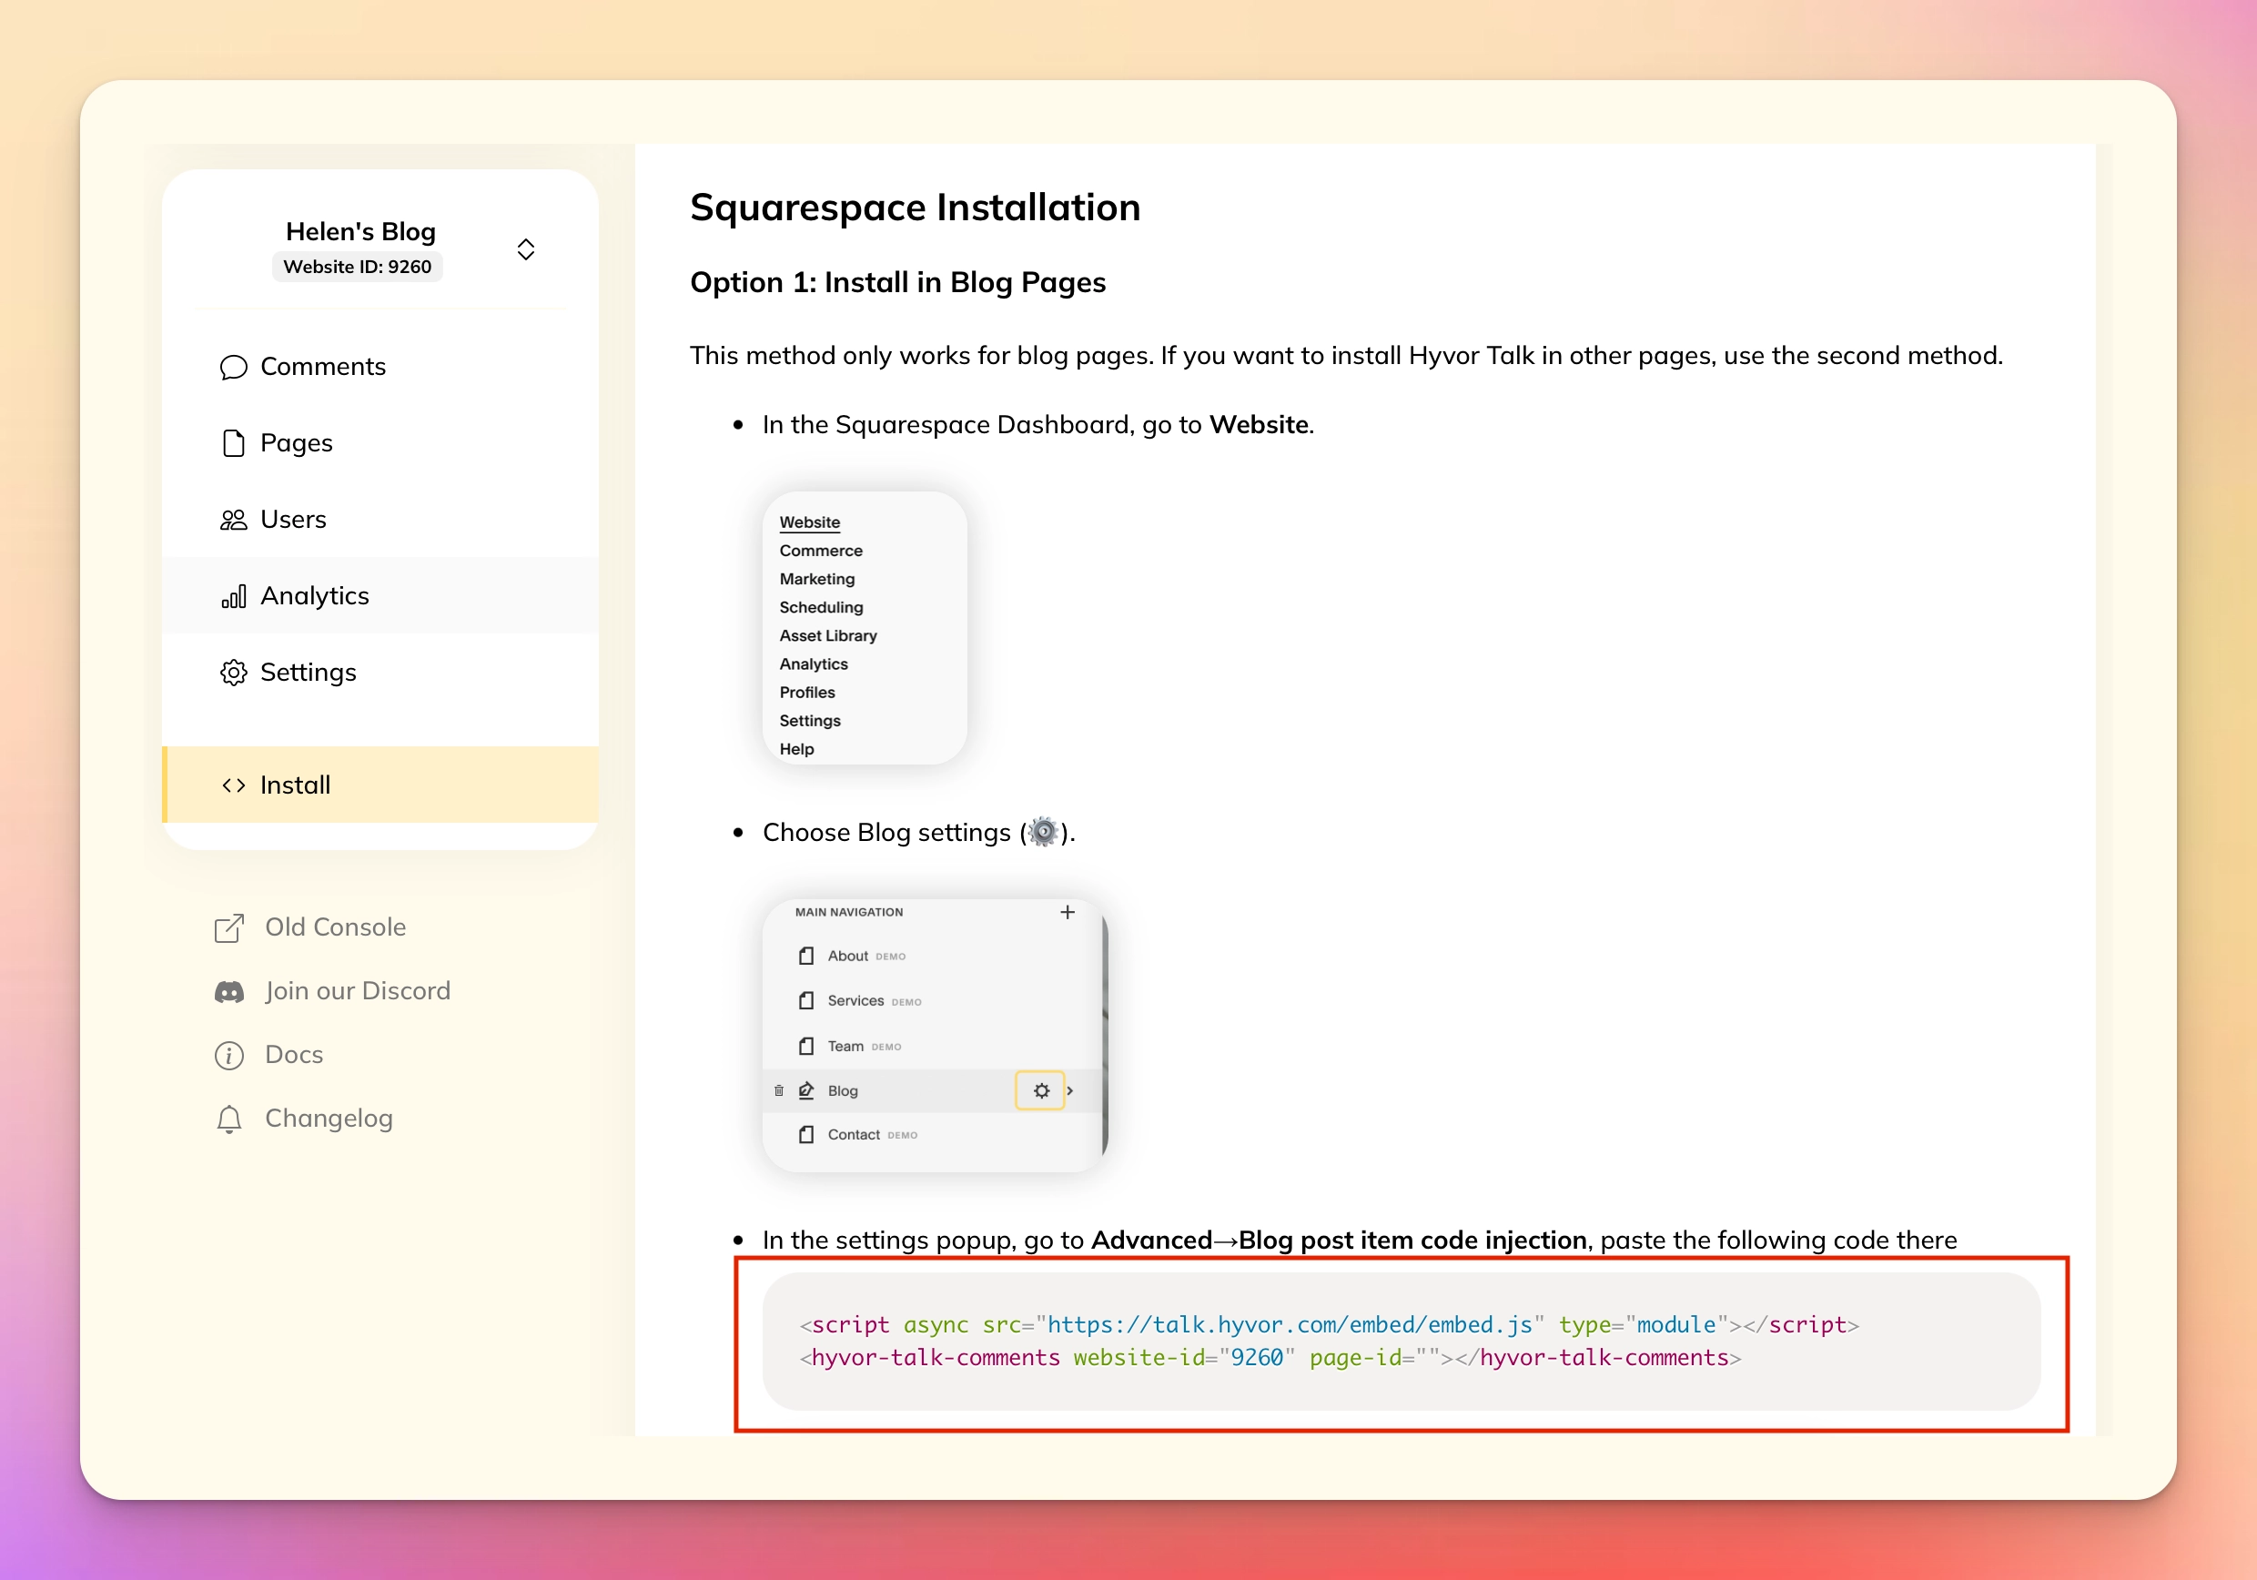Click the Squarespace Installation heading
Image resolution: width=2257 pixels, height=1580 pixels.
point(916,208)
